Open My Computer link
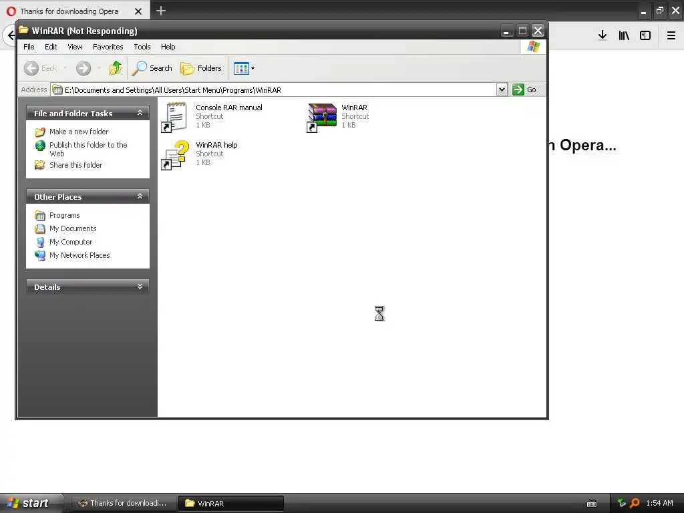 tap(71, 242)
